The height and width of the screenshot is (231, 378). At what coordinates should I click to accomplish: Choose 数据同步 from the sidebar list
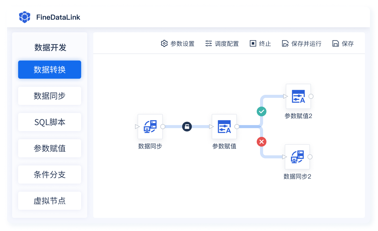coord(50,96)
